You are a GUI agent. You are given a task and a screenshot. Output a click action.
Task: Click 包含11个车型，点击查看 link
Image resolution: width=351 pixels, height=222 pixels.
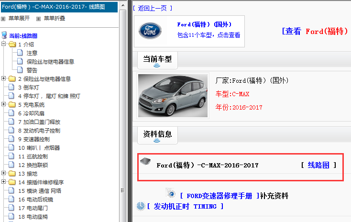tap(208, 35)
